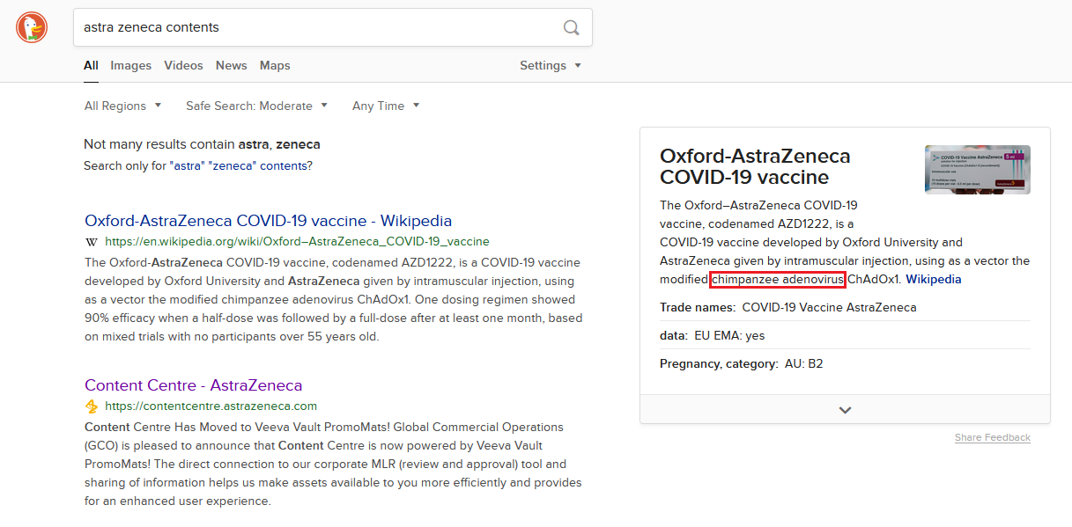Open the Any Time filter dropdown
The image size is (1072, 527).
[x=386, y=106]
